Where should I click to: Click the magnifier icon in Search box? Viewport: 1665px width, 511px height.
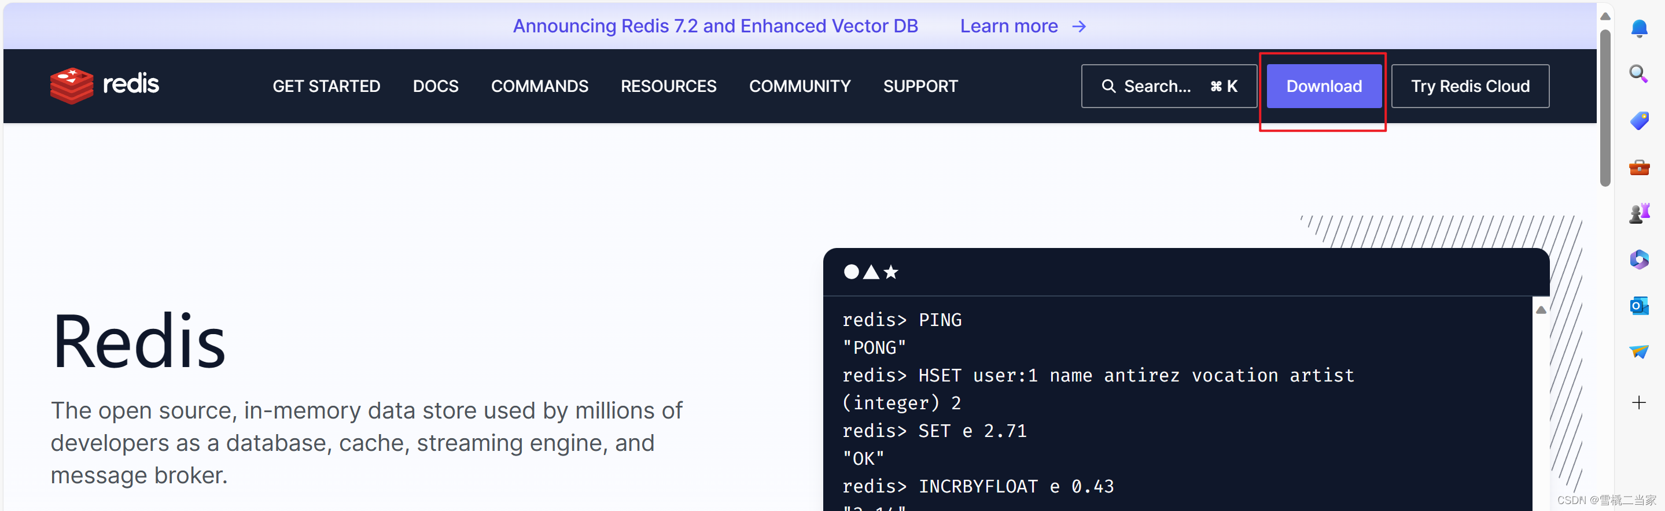[1108, 86]
